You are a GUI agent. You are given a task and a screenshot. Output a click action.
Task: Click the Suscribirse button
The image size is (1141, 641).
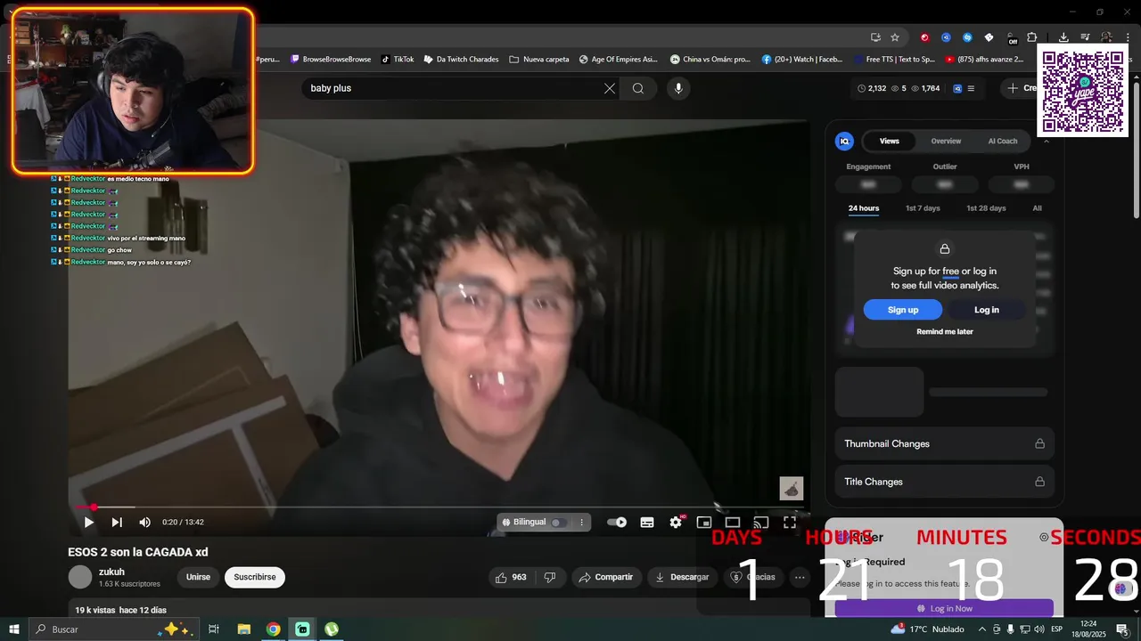(x=255, y=577)
